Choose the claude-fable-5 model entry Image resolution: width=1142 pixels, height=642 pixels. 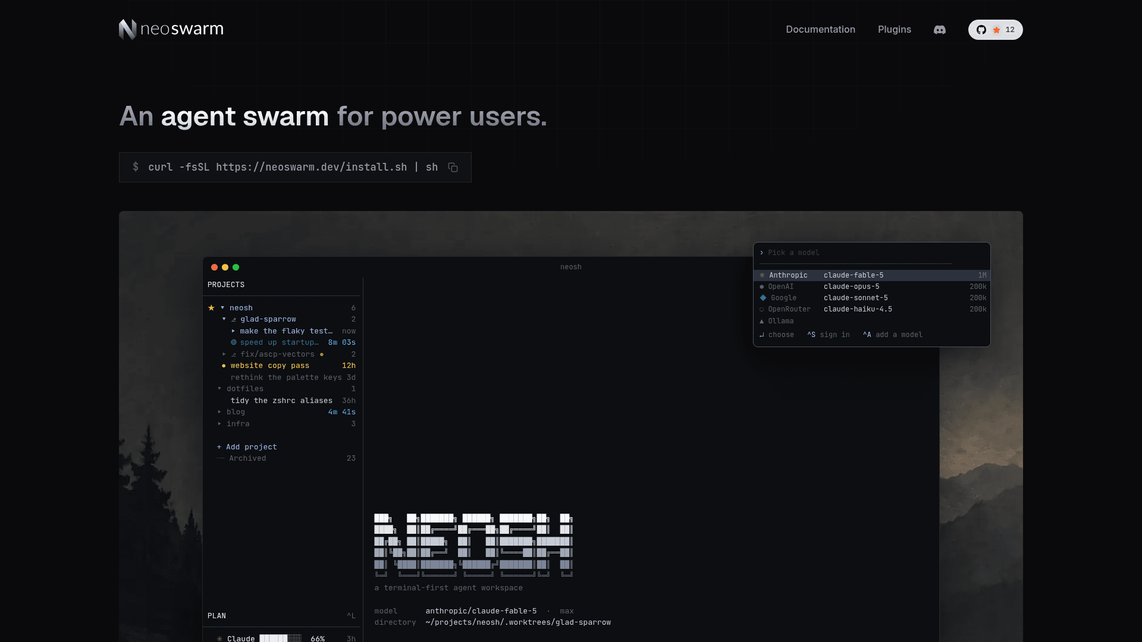pos(854,275)
